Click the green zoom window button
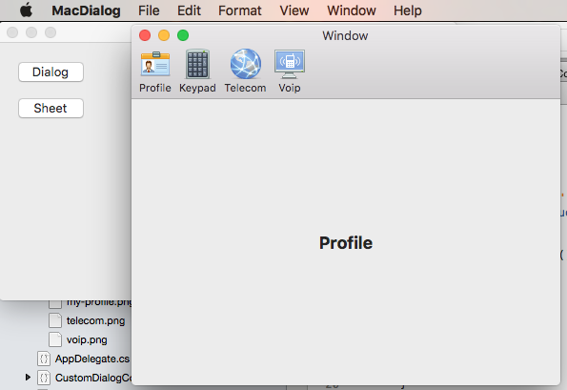 coord(183,35)
